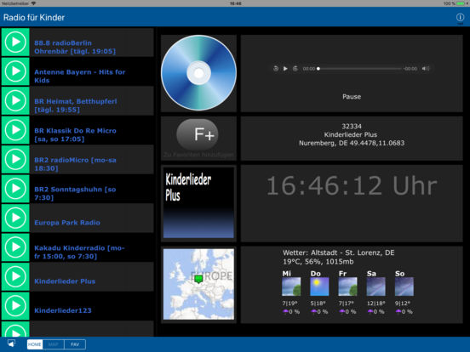
Task: Add station to favorites with F+ button
Action: pos(198,134)
